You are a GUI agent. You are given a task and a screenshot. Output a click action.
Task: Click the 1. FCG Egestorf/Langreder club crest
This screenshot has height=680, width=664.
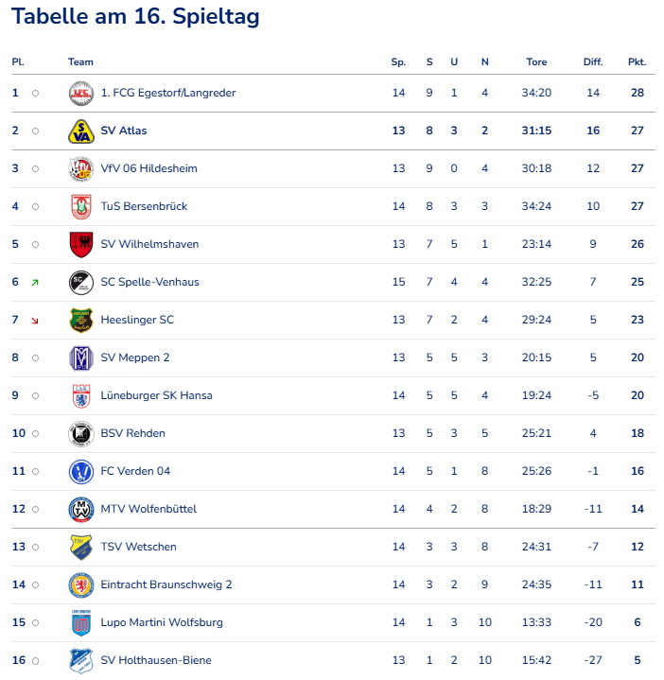tap(81, 94)
